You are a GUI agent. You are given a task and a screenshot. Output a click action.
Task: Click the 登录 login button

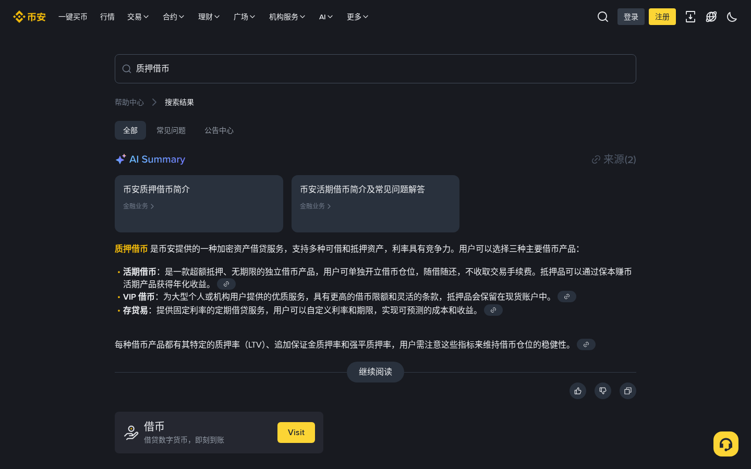pyautogui.click(x=631, y=17)
